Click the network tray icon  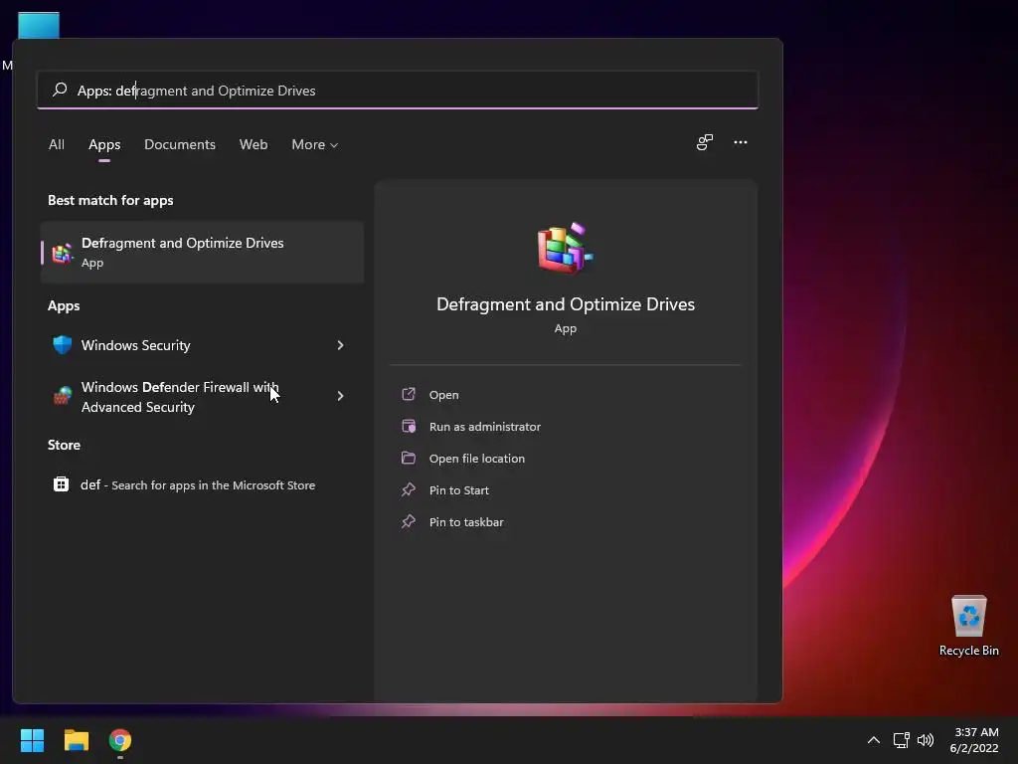click(x=901, y=740)
